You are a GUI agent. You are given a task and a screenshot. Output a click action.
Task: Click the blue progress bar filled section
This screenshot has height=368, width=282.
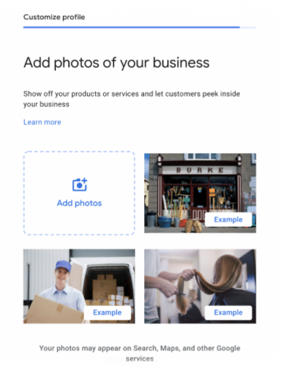pos(132,28)
